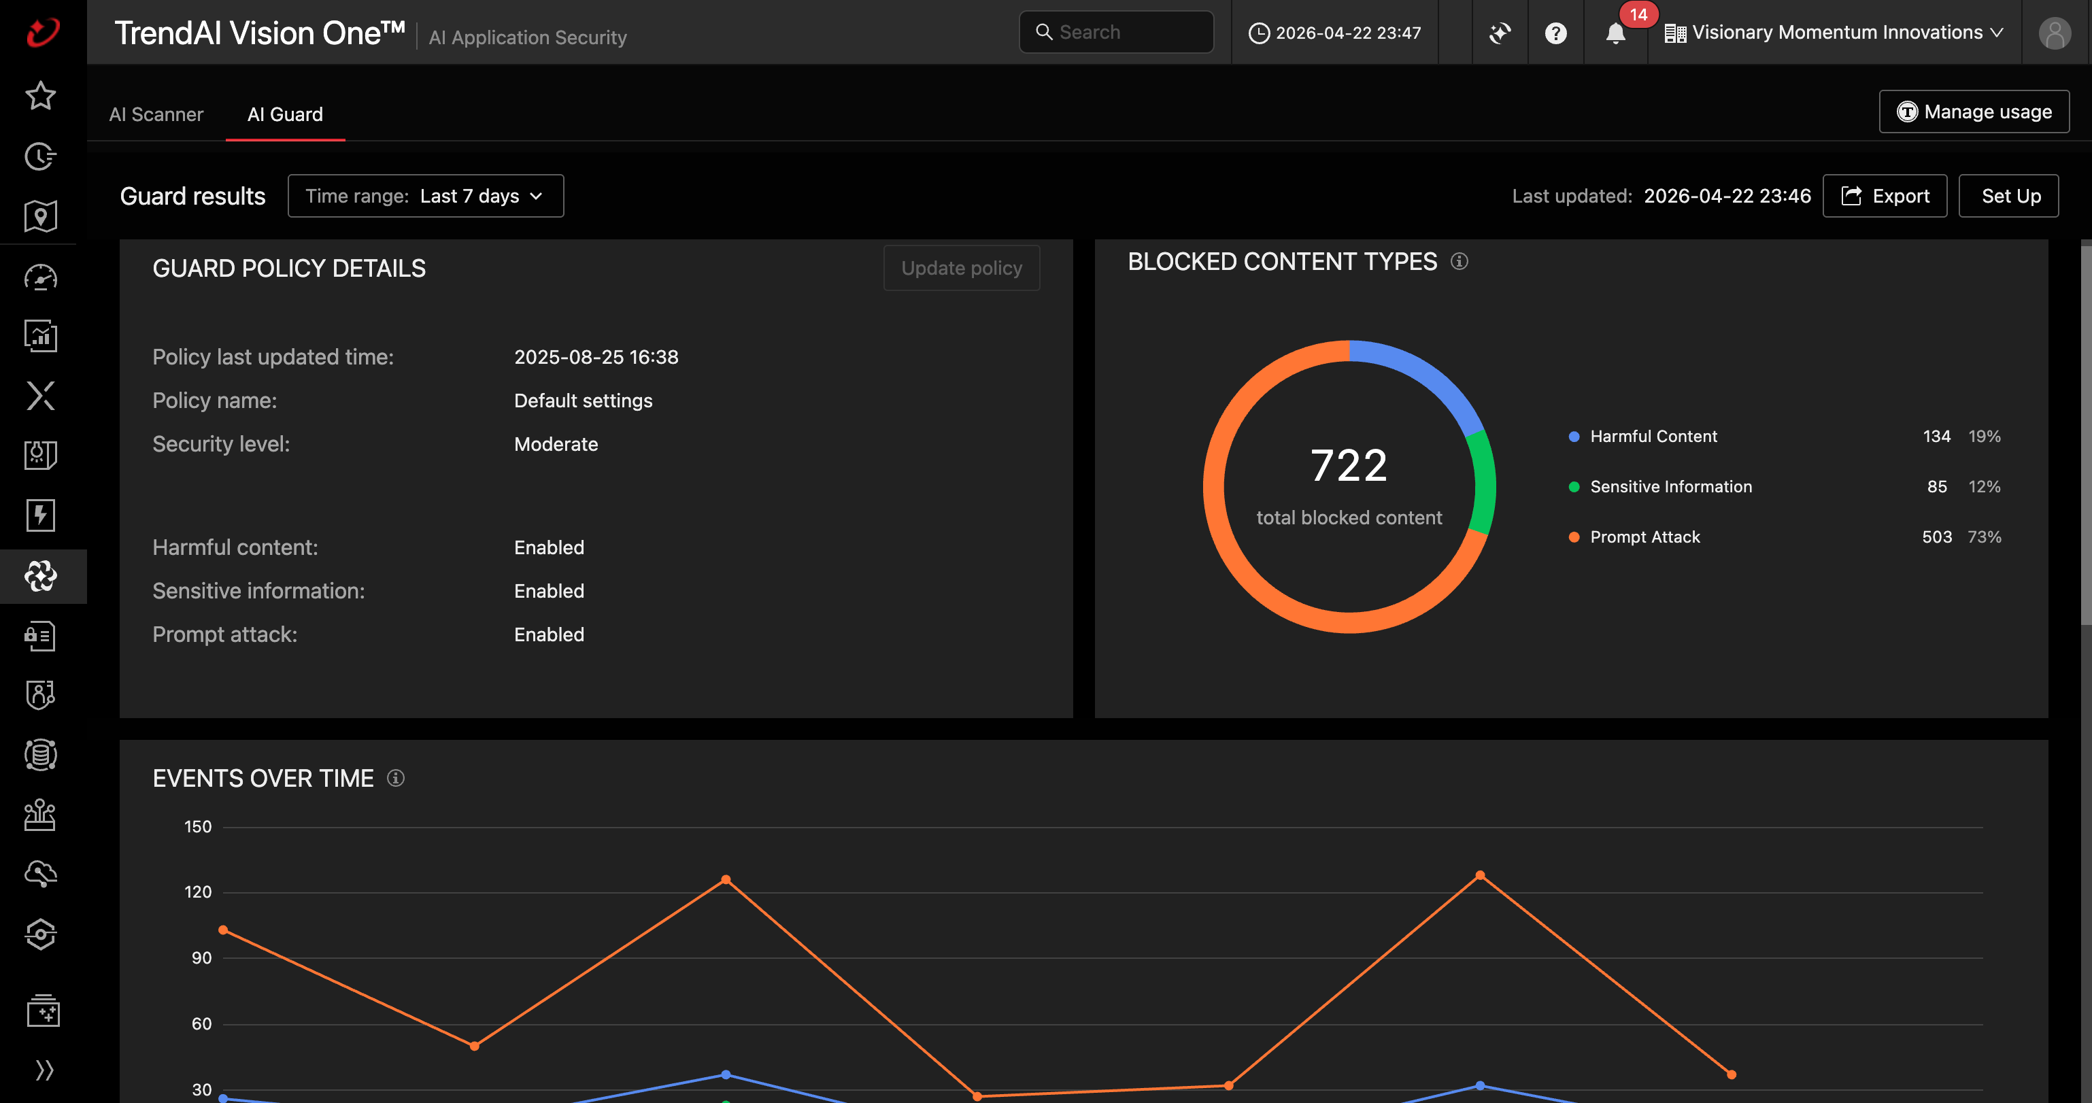Switch to the AI Scanner tab
2092x1103 pixels.
point(156,114)
